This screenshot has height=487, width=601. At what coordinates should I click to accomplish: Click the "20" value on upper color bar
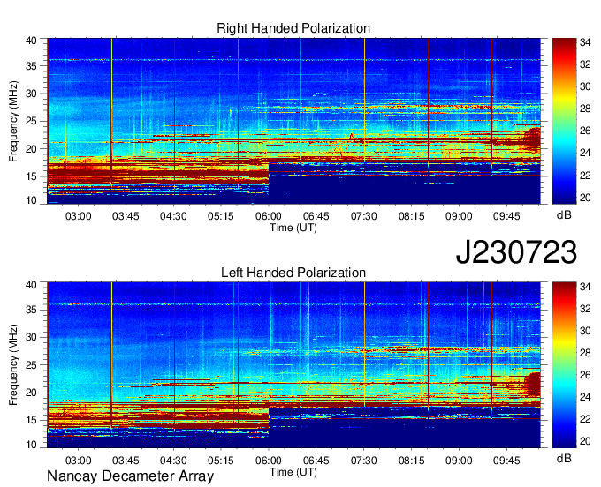(585, 198)
